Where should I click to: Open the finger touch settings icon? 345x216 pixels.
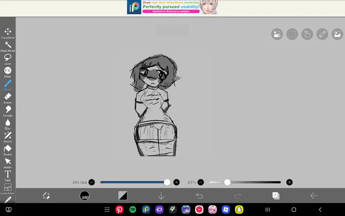coord(307,34)
